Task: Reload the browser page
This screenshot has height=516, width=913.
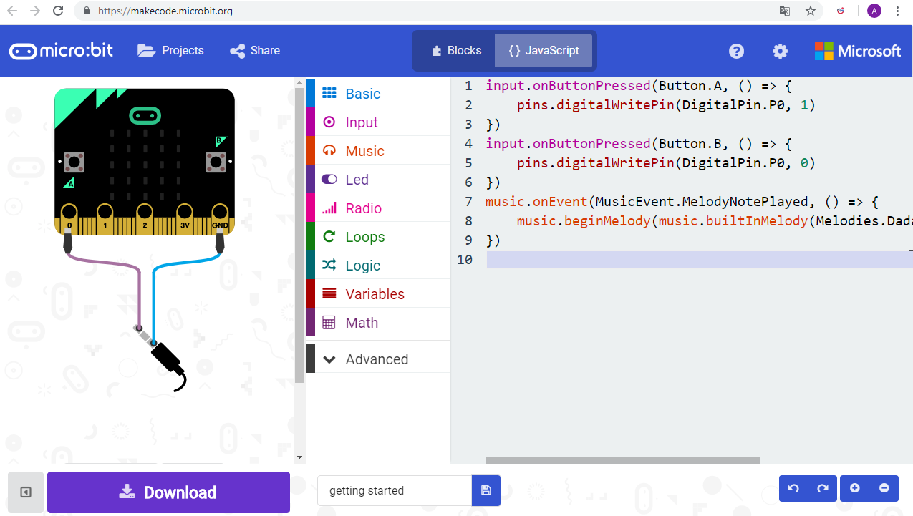Action: 58,11
